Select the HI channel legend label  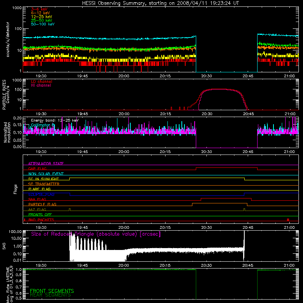point(41,86)
